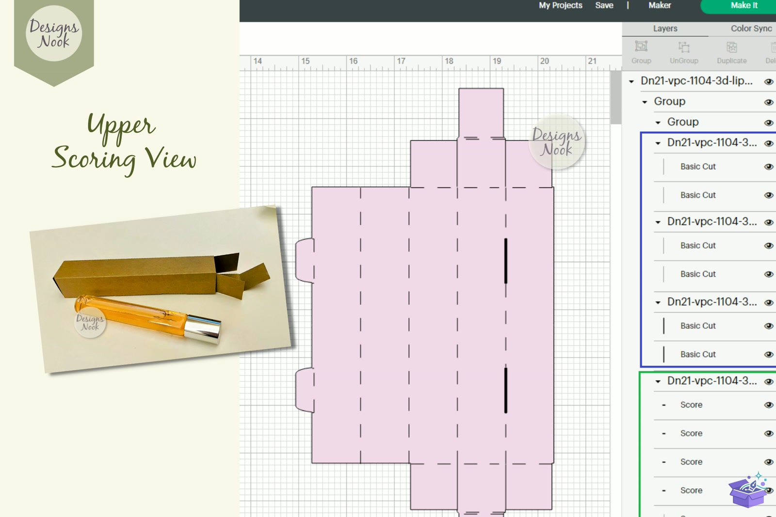Select the pink box template on canvas
This screenshot has height=517, width=776.
[x=432, y=325]
